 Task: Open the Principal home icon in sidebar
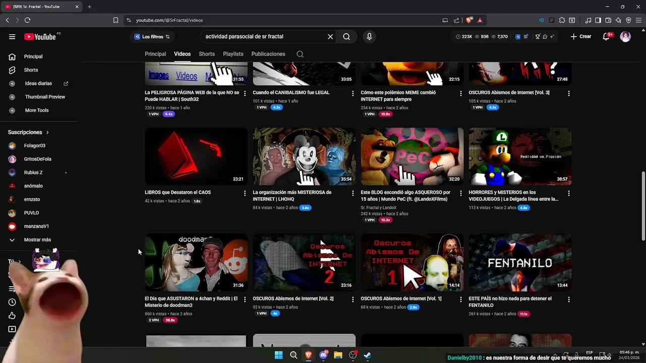click(12, 56)
